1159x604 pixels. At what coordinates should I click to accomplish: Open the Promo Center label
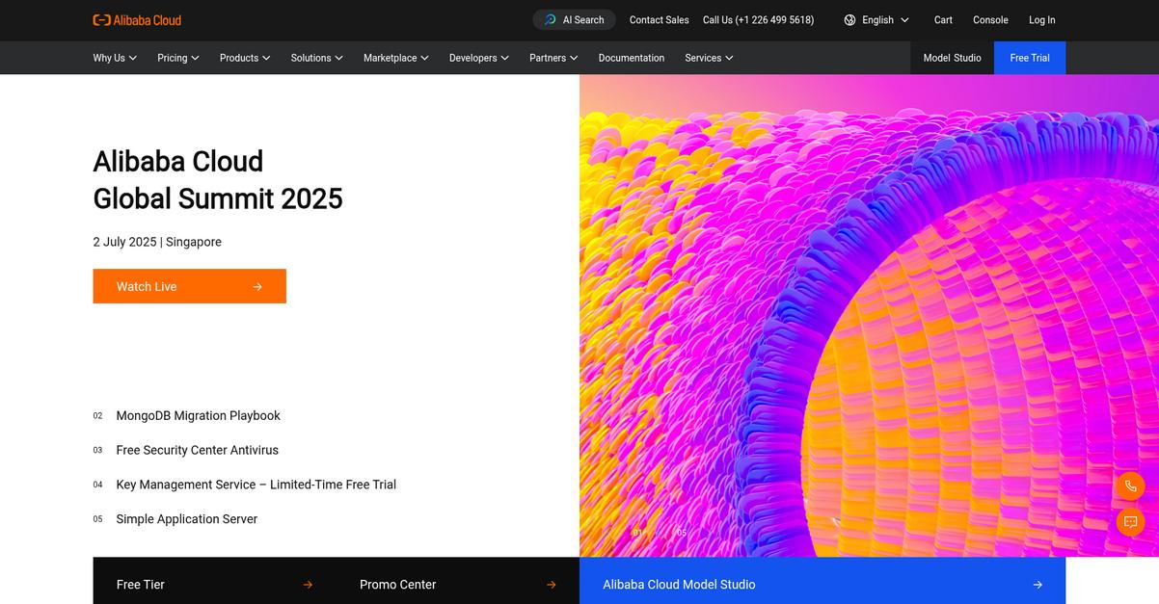(397, 585)
